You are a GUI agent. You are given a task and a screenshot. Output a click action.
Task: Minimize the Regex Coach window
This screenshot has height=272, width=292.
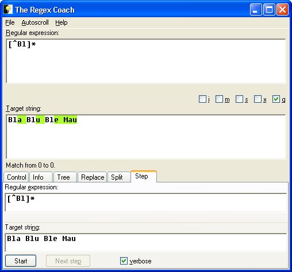coord(256,10)
